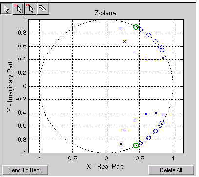Screen dimensions: 199x177
Task: Click the Send To Back button
Action: (x=25, y=170)
